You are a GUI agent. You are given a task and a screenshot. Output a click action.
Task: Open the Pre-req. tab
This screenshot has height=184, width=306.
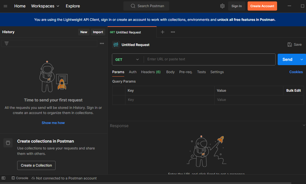coord(186,72)
